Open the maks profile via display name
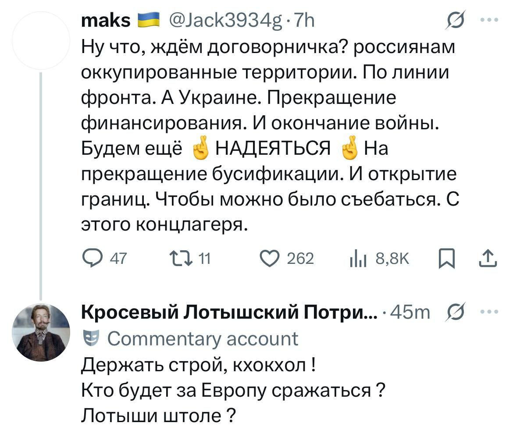This screenshot has height=430, width=513. point(107,21)
